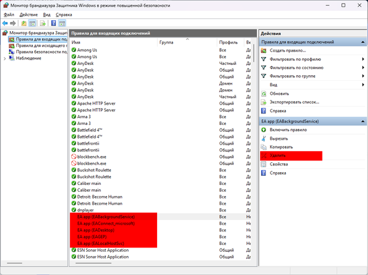Click Справка under Правила для входящих section
This screenshot has height=275, width=368.
click(278, 111)
